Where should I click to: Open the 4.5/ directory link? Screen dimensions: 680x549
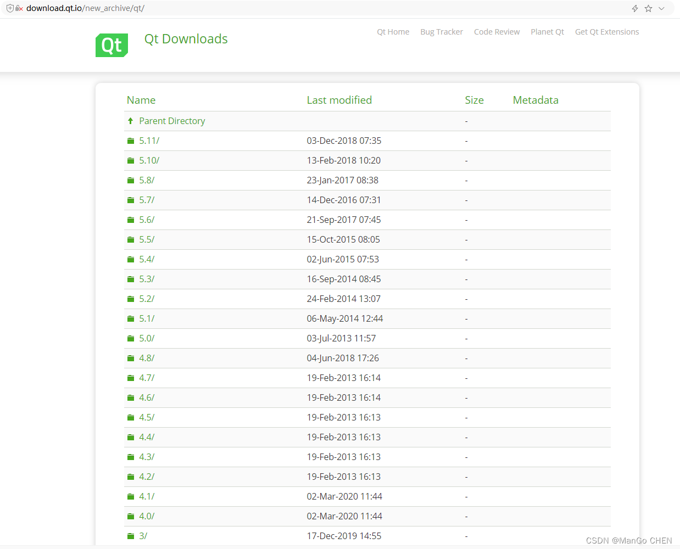(x=147, y=418)
